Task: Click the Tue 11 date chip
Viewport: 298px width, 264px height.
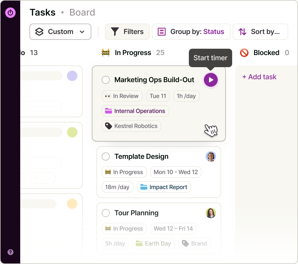Action: pyautogui.click(x=158, y=96)
